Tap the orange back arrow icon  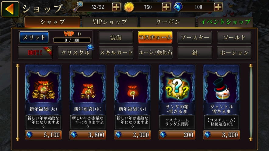10,9
